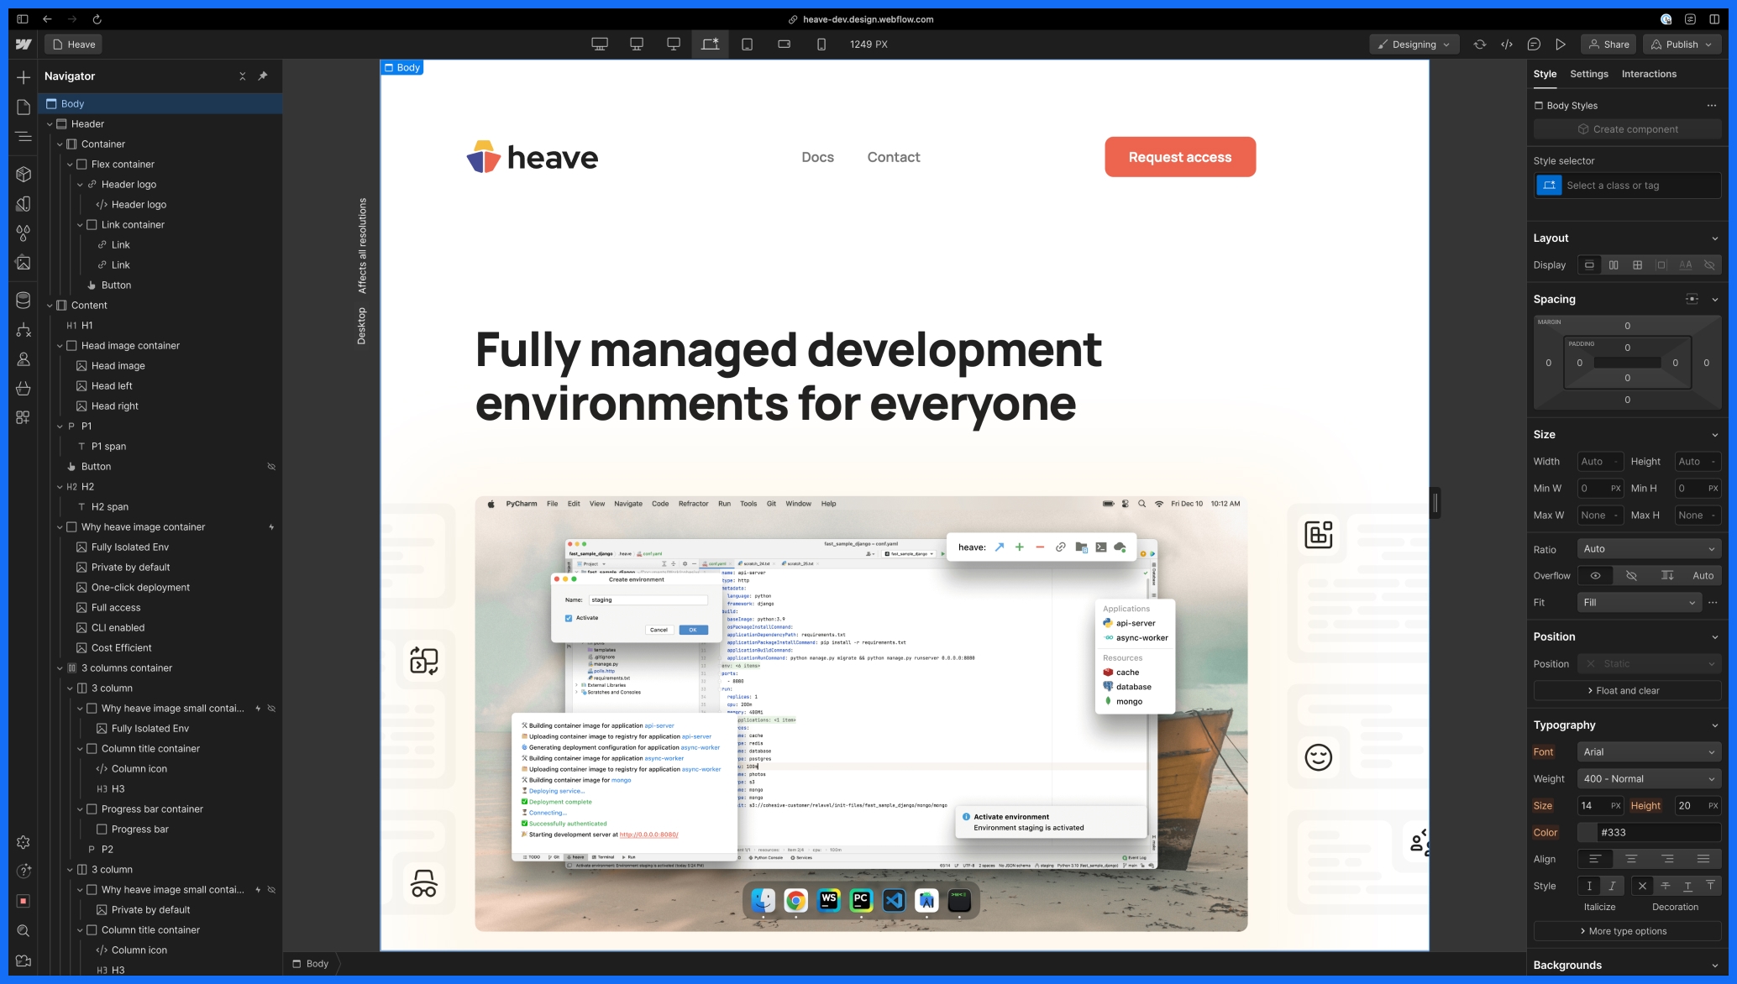Pin the Navigator panel
1737x984 pixels.
click(x=263, y=76)
